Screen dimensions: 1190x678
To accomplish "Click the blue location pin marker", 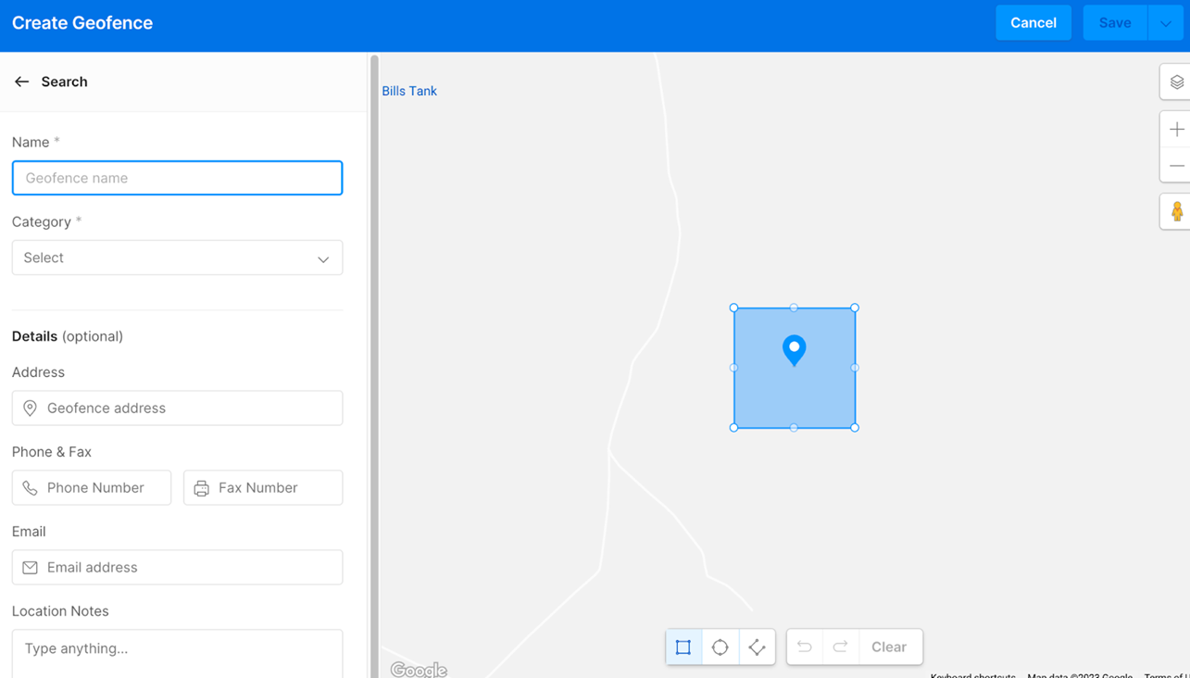I will point(794,350).
